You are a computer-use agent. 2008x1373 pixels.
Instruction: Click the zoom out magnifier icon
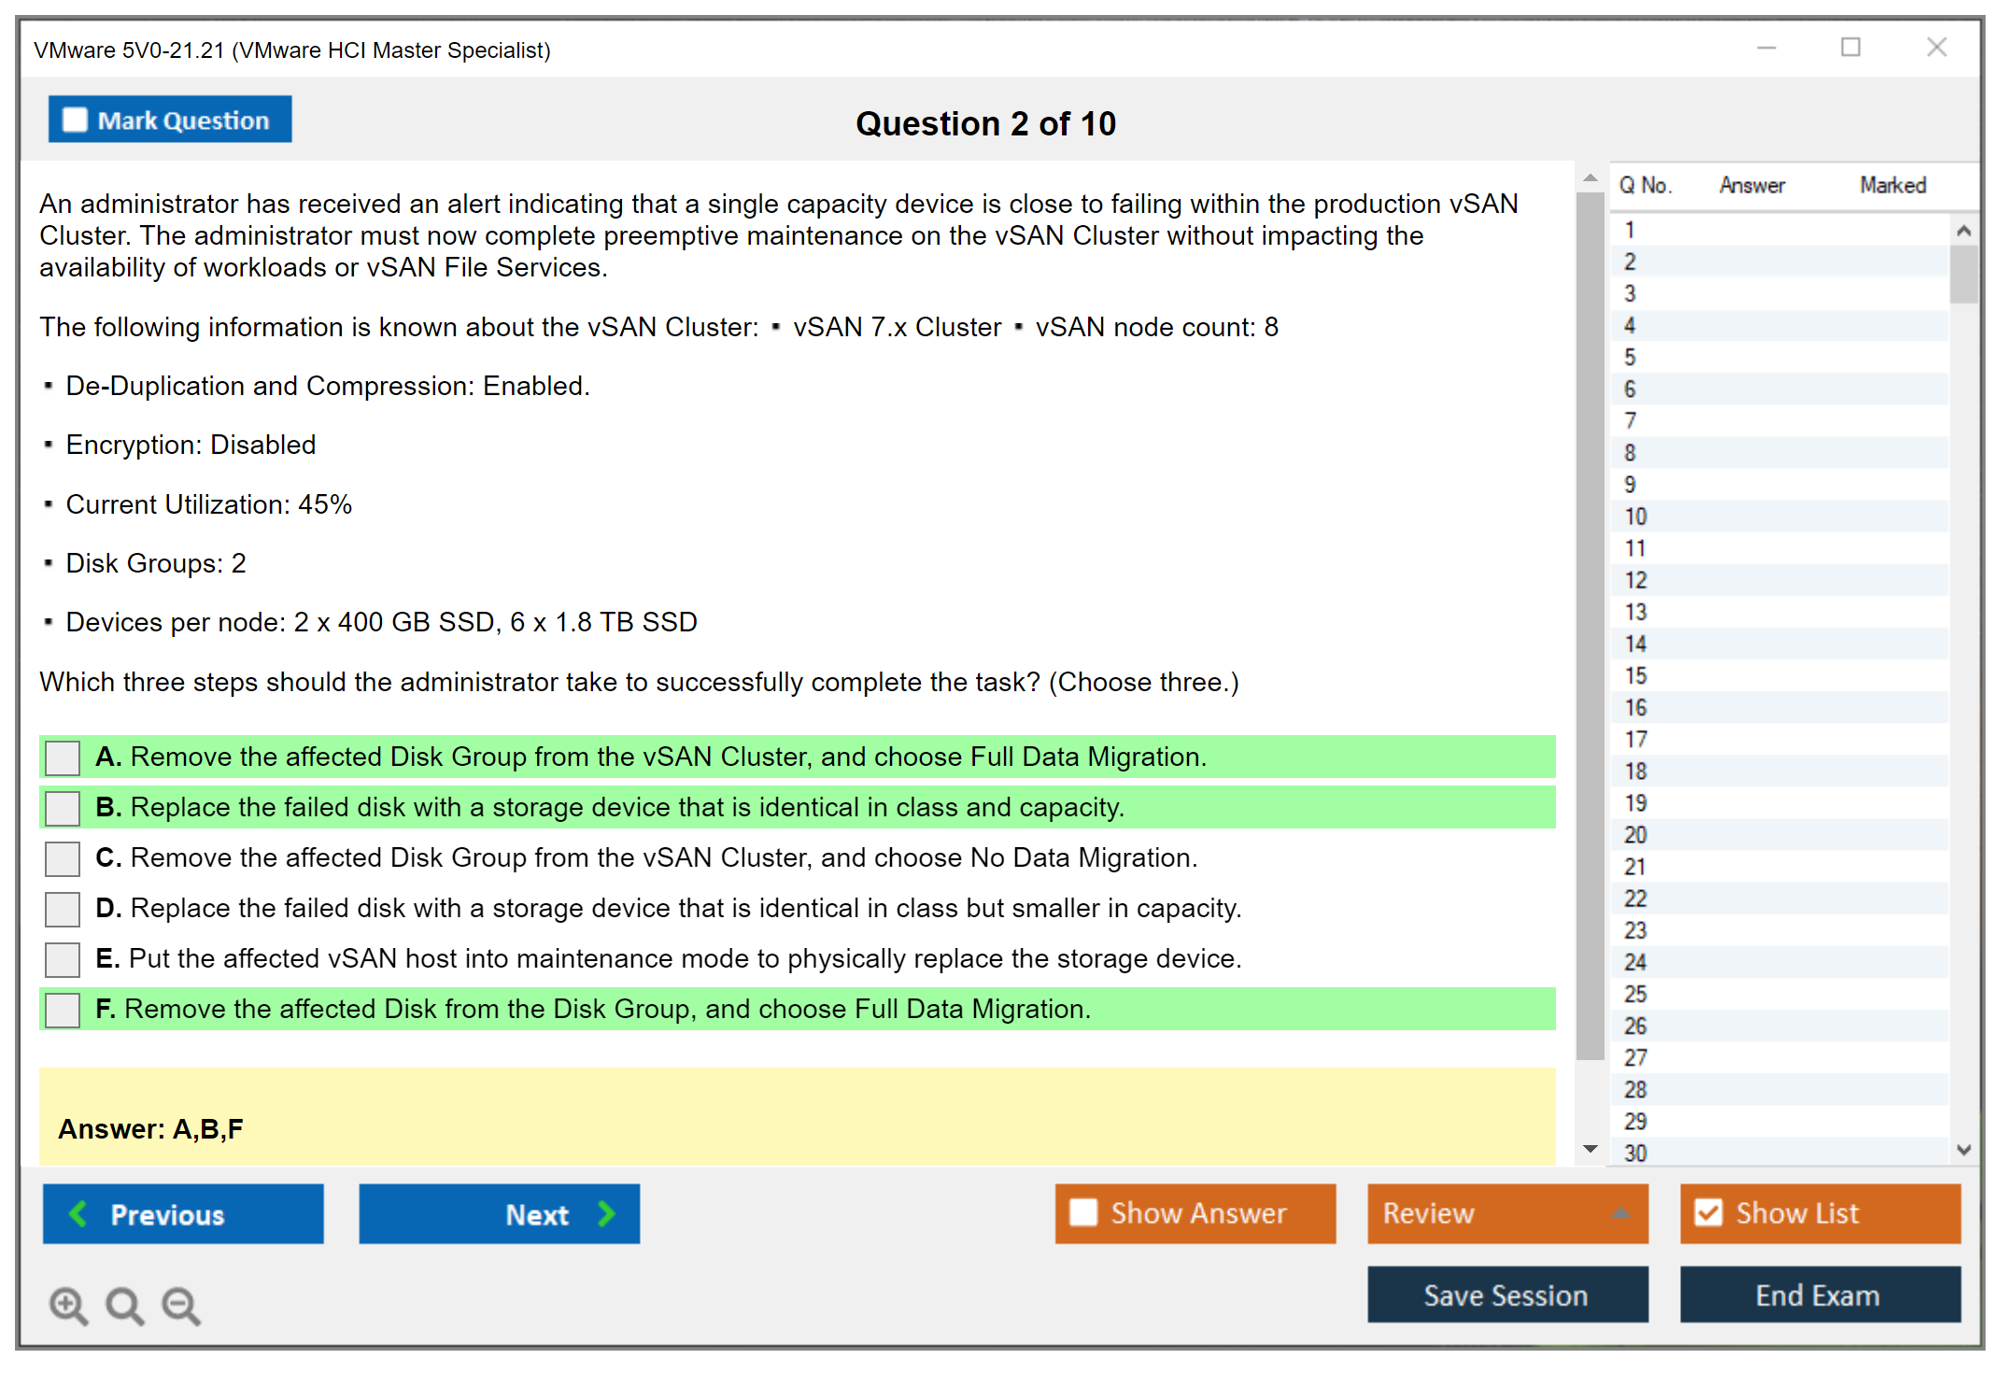pyautogui.click(x=181, y=1305)
